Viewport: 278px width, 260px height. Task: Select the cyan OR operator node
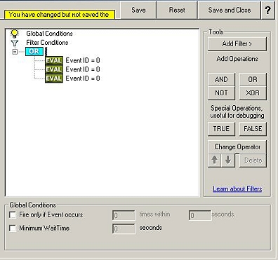coord(34,51)
